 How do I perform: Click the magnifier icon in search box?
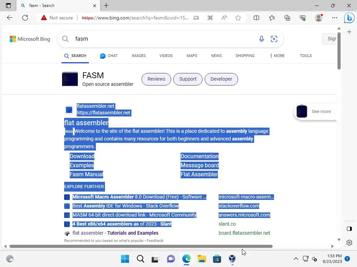[x=65, y=39]
